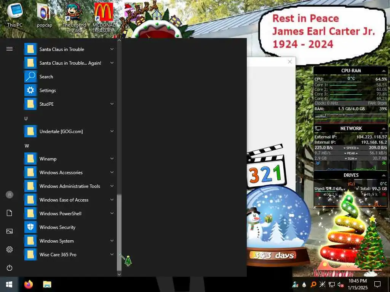Click the Internal IP value 192.168.16.2

(x=374, y=142)
